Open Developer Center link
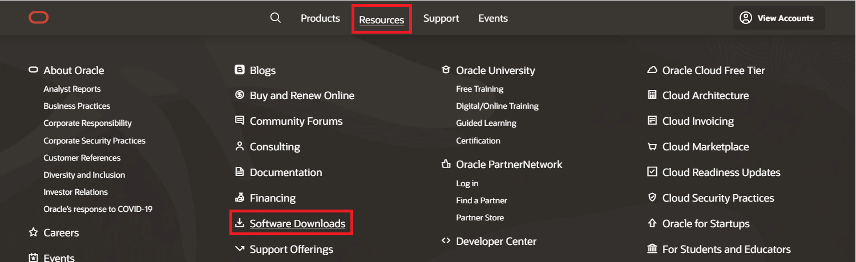The width and height of the screenshot is (856, 262). [496, 241]
